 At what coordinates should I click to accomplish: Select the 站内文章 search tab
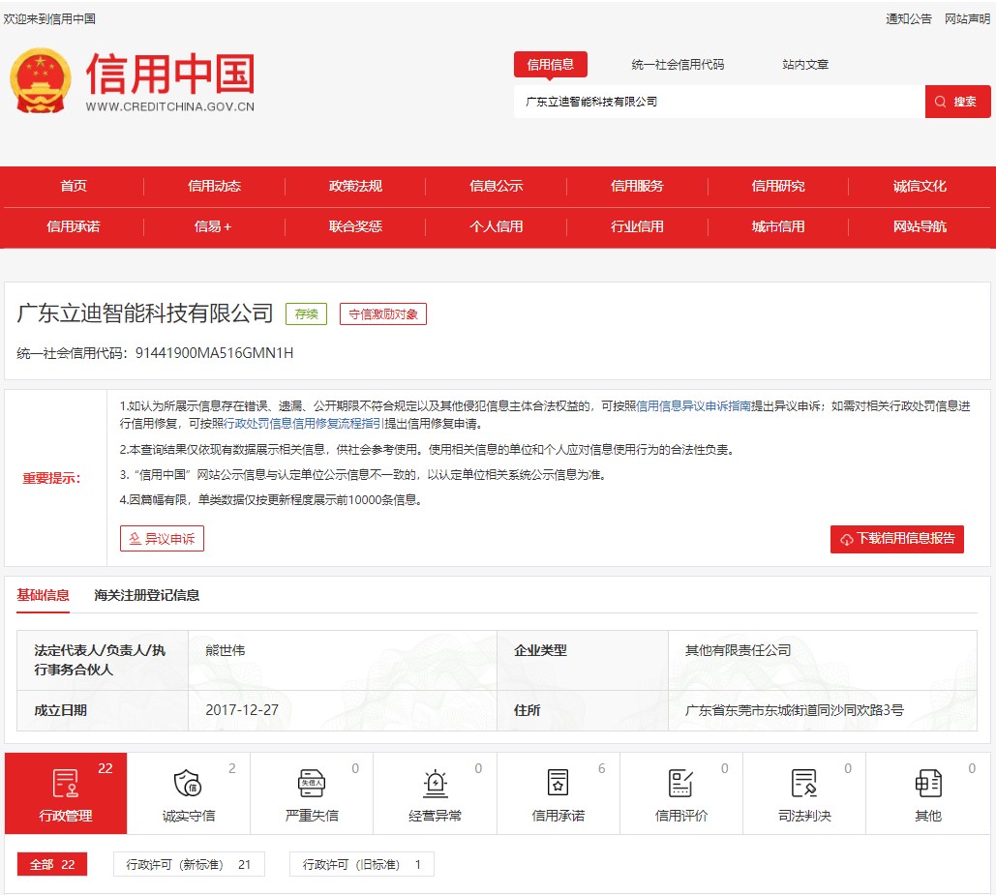click(805, 65)
